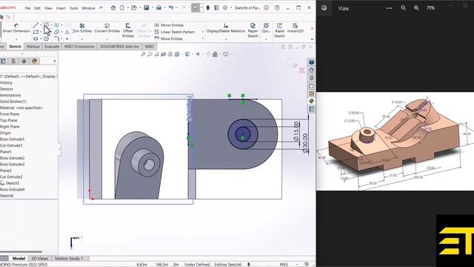Switch to the SOLIDWORKS Add-Ins tab
The image size is (474, 267).
tap(119, 46)
